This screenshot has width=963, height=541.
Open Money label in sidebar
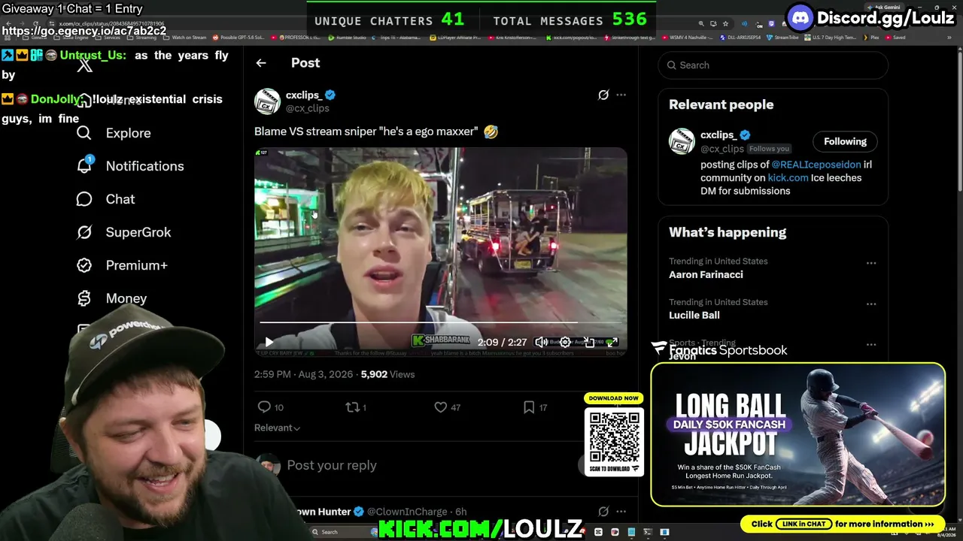[x=126, y=298]
